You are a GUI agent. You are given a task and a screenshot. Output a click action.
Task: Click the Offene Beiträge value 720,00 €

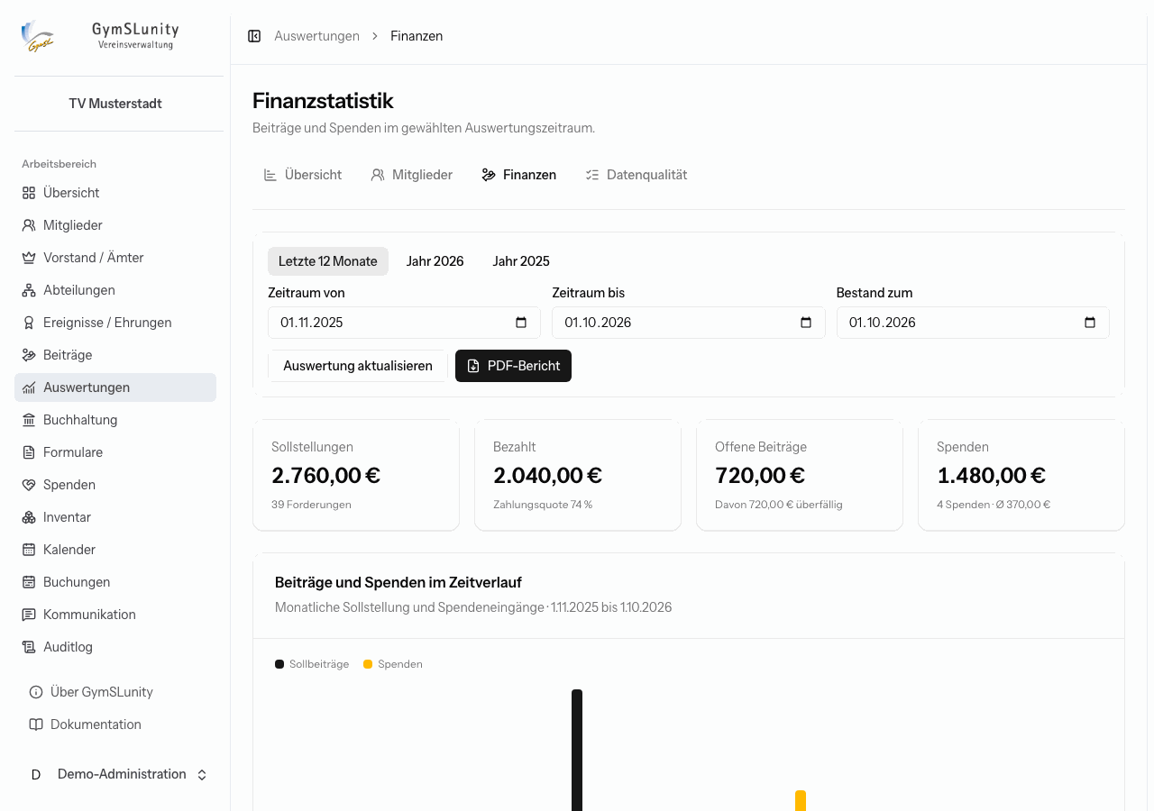pos(760,476)
